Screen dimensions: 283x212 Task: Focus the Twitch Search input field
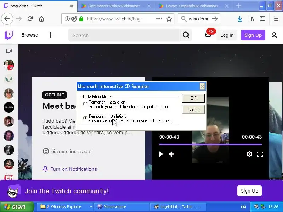(x=124, y=35)
